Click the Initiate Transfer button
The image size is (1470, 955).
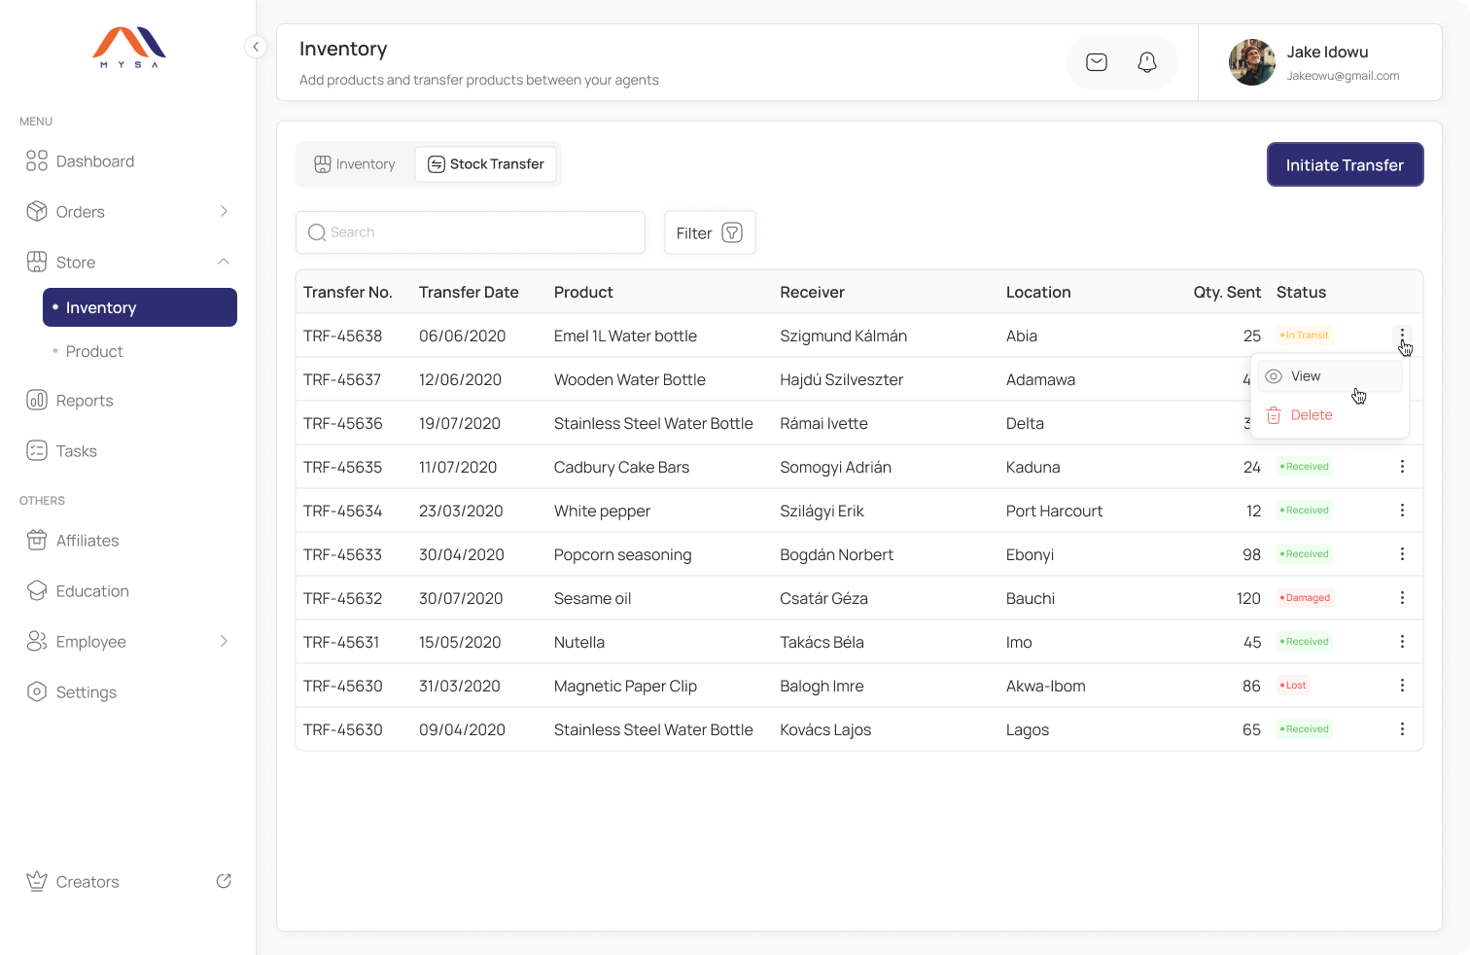1345,165
